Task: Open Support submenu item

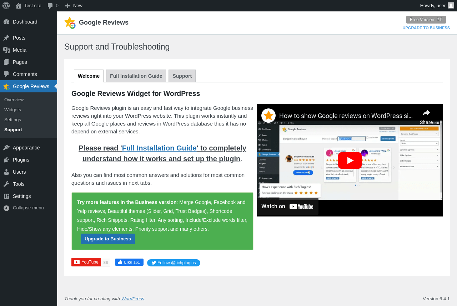Action: 13,129
